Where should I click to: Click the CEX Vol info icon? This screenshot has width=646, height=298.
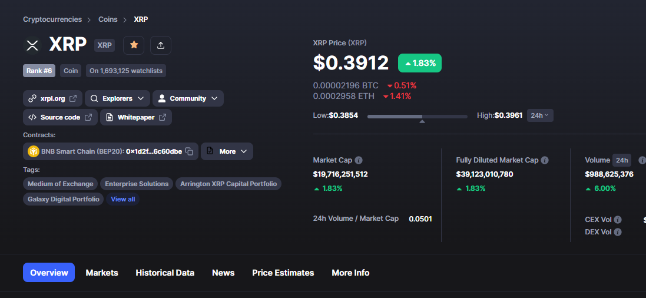[618, 220]
